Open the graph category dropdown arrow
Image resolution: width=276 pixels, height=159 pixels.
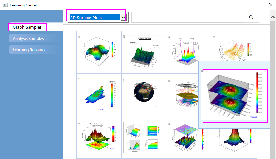[x=123, y=18]
